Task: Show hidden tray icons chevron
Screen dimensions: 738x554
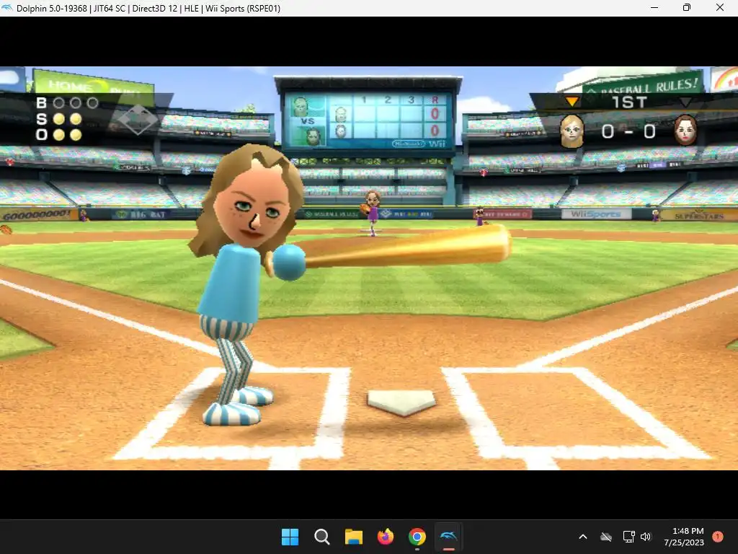Action: coord(582,537)
